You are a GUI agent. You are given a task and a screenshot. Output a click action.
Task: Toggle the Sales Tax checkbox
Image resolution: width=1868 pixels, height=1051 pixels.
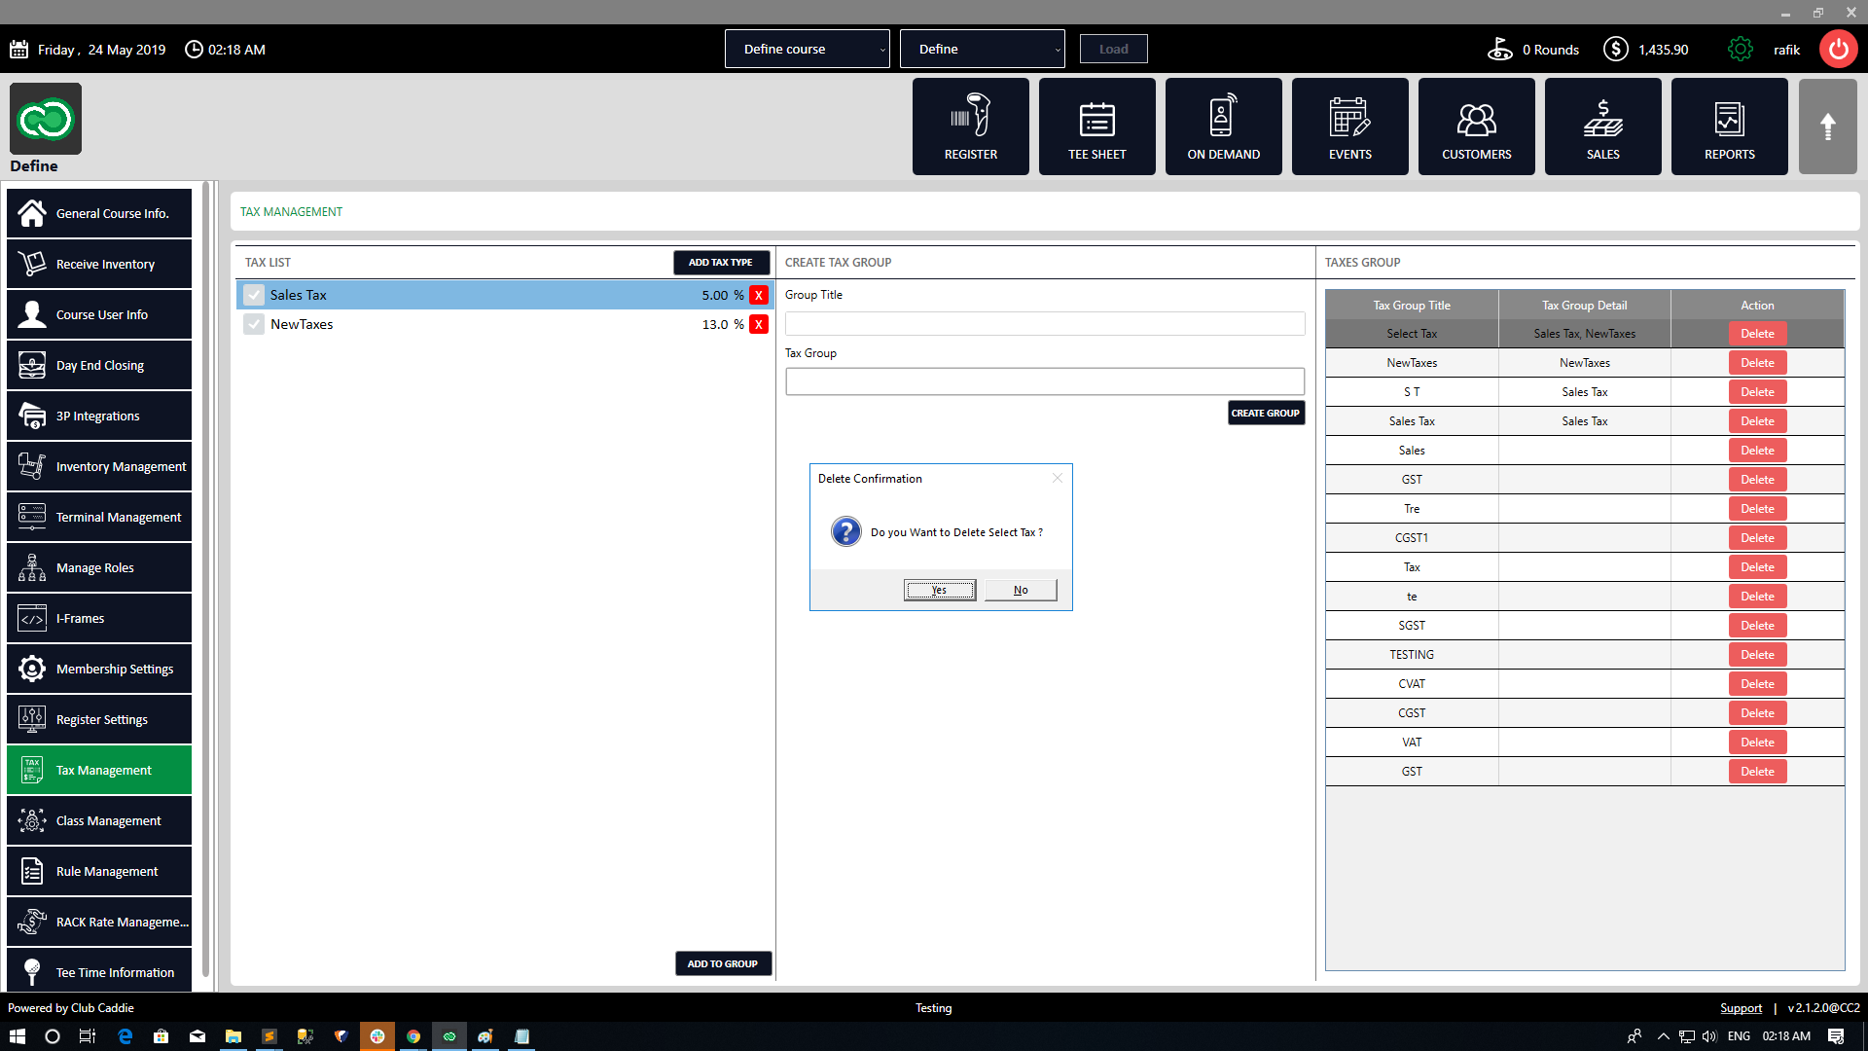[254, 295]
